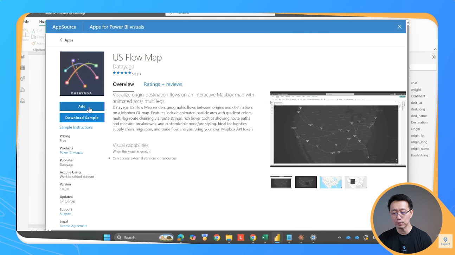Open Table view in Power BI sidebar

(23, 68)
